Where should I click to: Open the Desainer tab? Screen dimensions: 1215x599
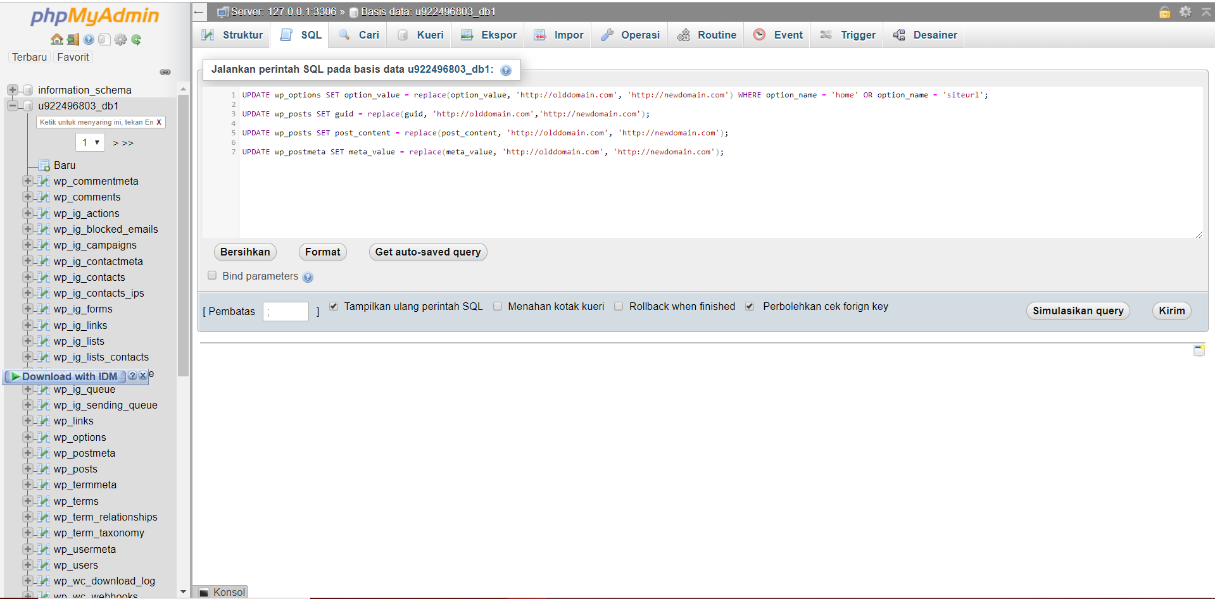pyautogui.click(x=925, y=35)
